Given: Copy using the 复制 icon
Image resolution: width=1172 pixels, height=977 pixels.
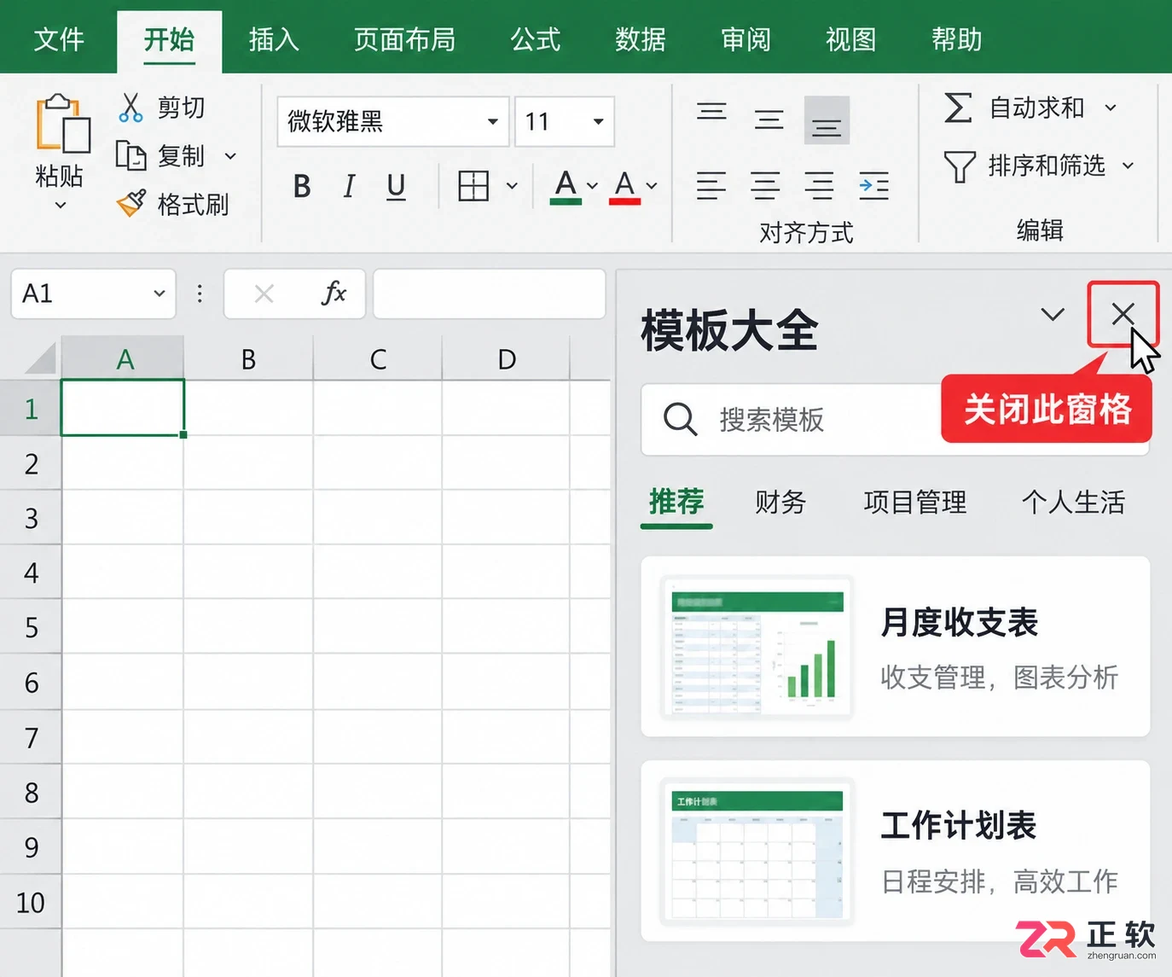Looking at the screenshot, I should click(131, 156).
